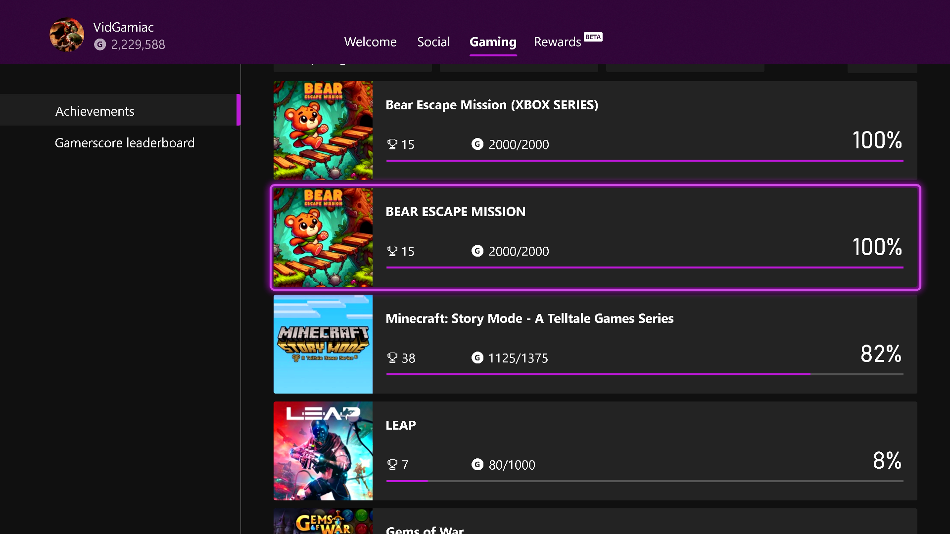Screen dimensions: 950x534
Task: Click 2000/2000 on the highlighted BEAR ESCAPE MISSION card
Action: (x=519, y=251)
